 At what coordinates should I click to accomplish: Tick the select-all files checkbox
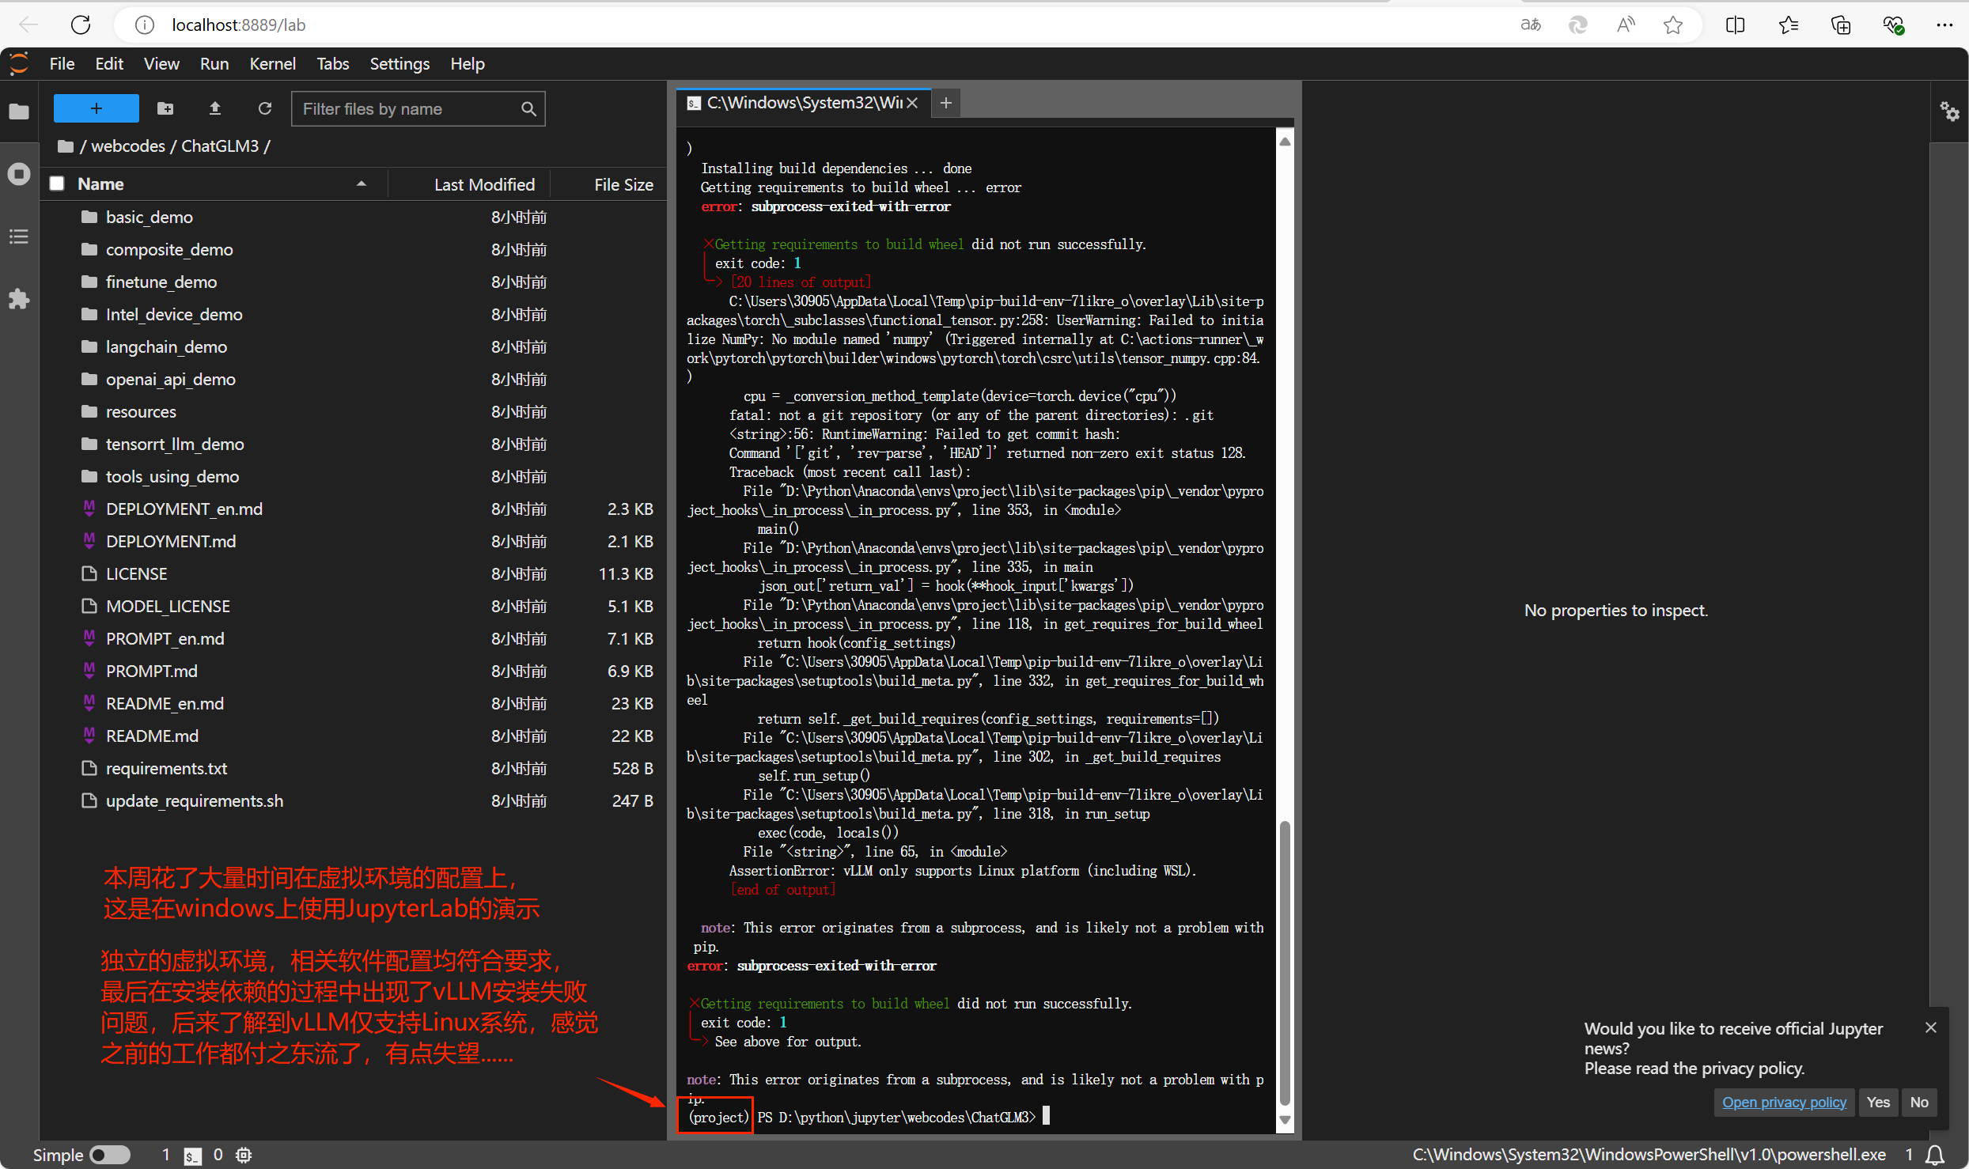pos(57,183)
